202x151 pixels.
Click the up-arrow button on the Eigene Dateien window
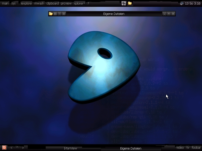(x=169, y=14)
